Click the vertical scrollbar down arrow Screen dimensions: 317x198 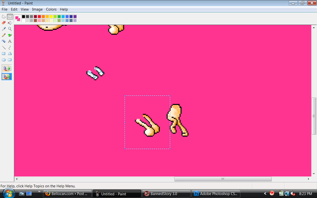tap(314, 174)
